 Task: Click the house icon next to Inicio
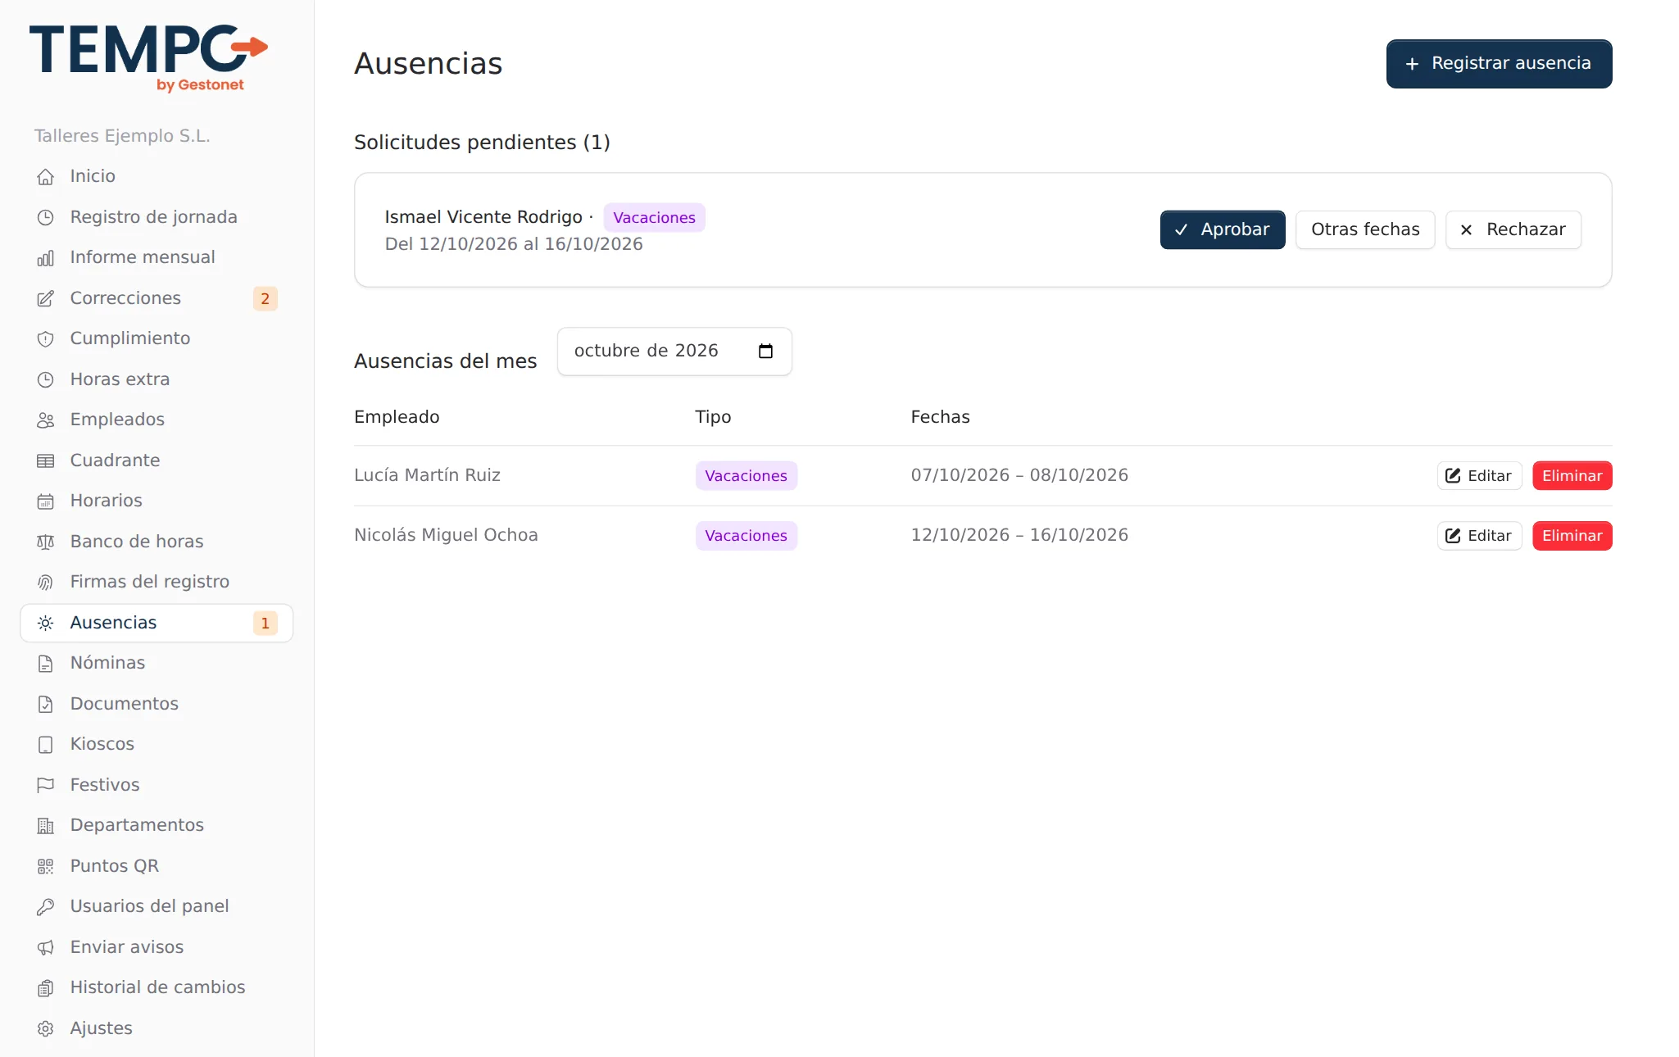[x=46, y=177]
